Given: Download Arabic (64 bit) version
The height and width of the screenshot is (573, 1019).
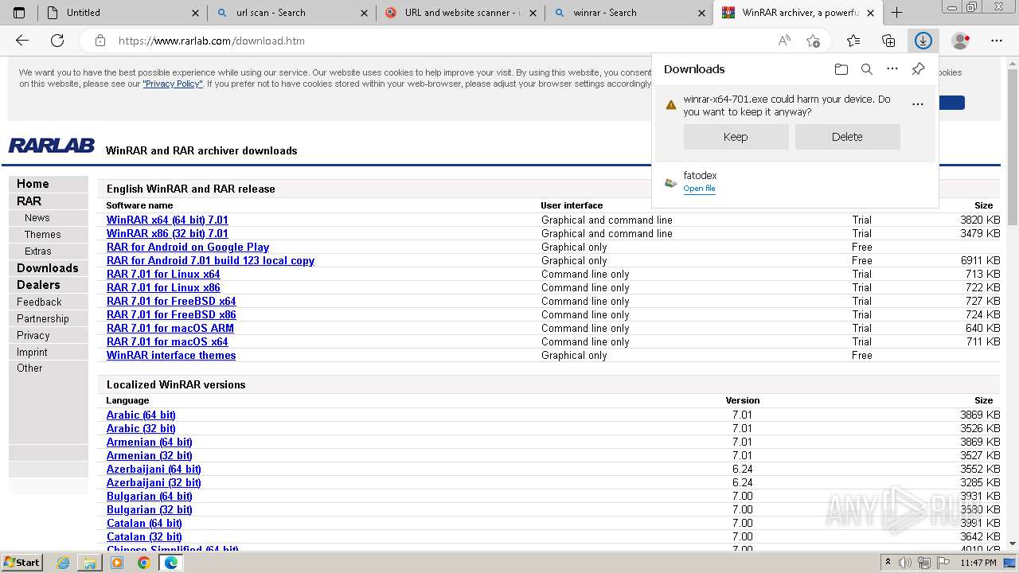Looking at the screenshot, I should pos(141,415).
